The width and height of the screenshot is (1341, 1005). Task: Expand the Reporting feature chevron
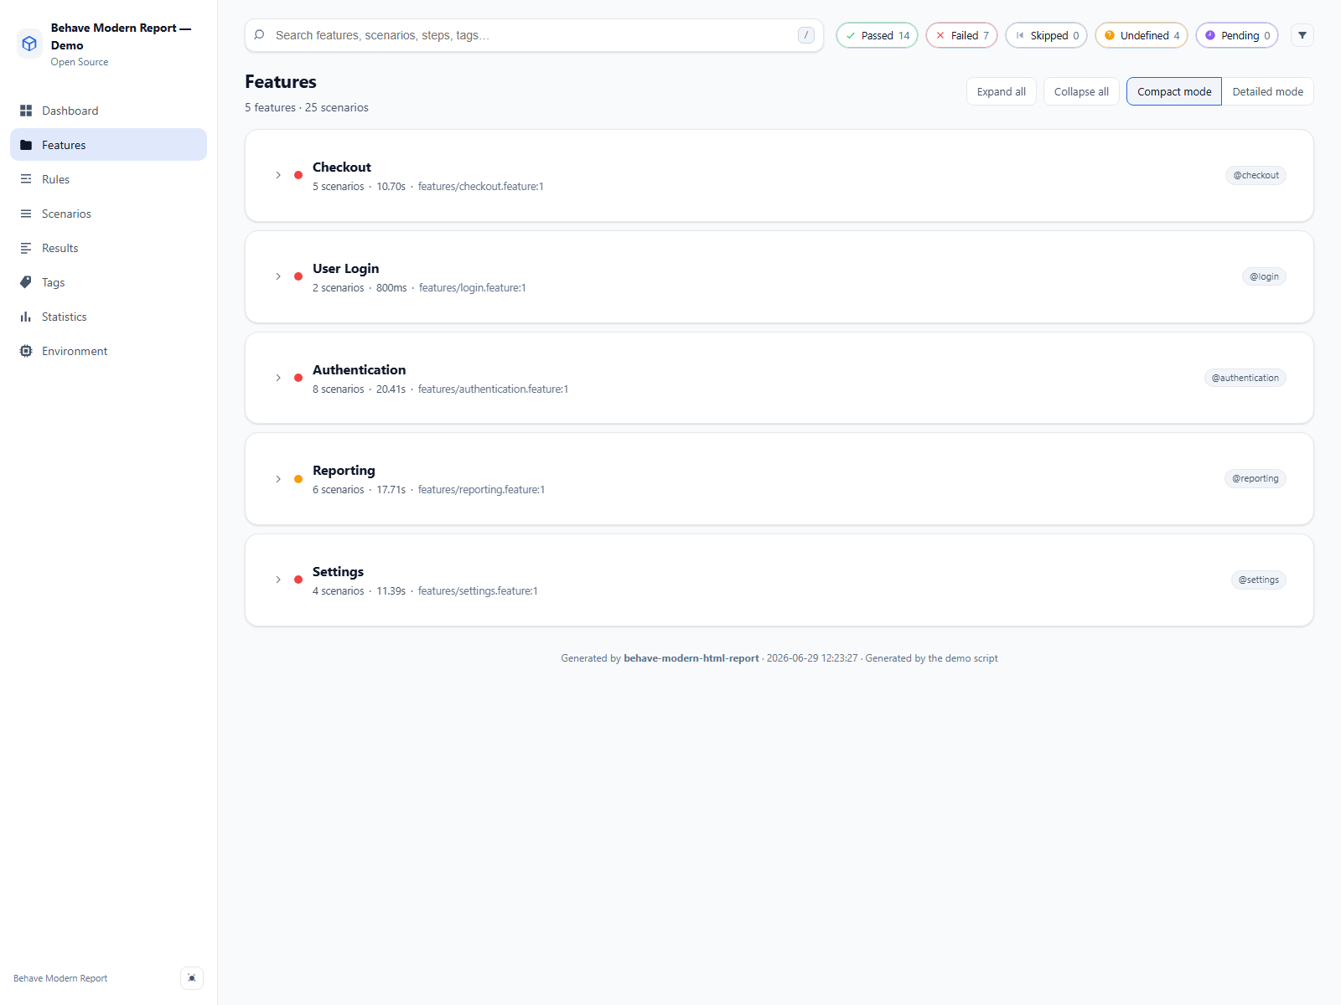pos(278,479)
